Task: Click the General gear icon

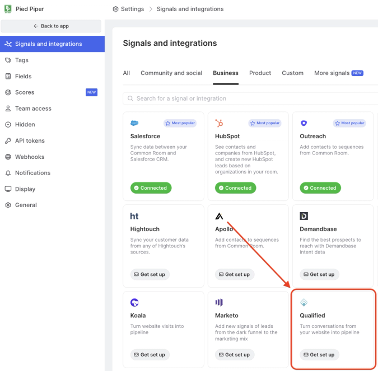Action: 8,205
